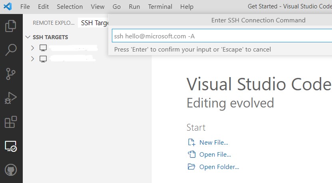Select the first SSH target computer icon

[43, 48]
